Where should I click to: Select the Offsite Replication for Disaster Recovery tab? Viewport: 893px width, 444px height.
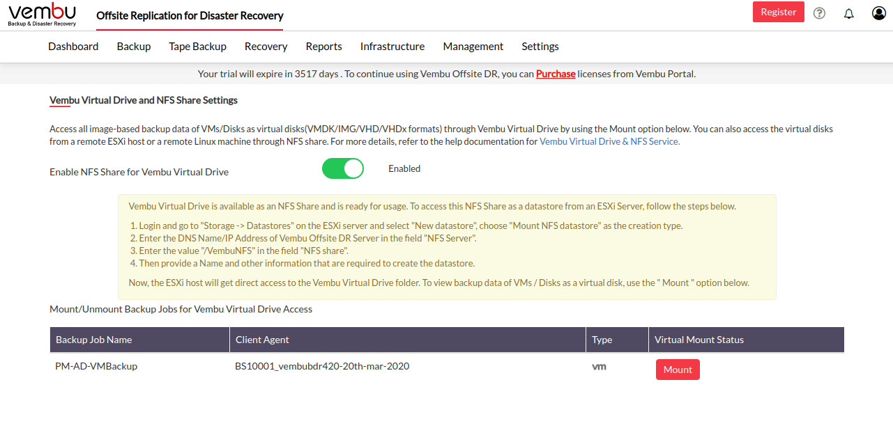coord(190,15)
